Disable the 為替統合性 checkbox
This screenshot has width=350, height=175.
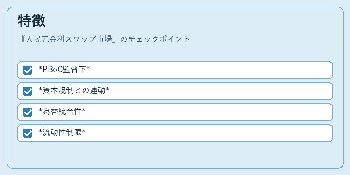click(x=28, y=112)
